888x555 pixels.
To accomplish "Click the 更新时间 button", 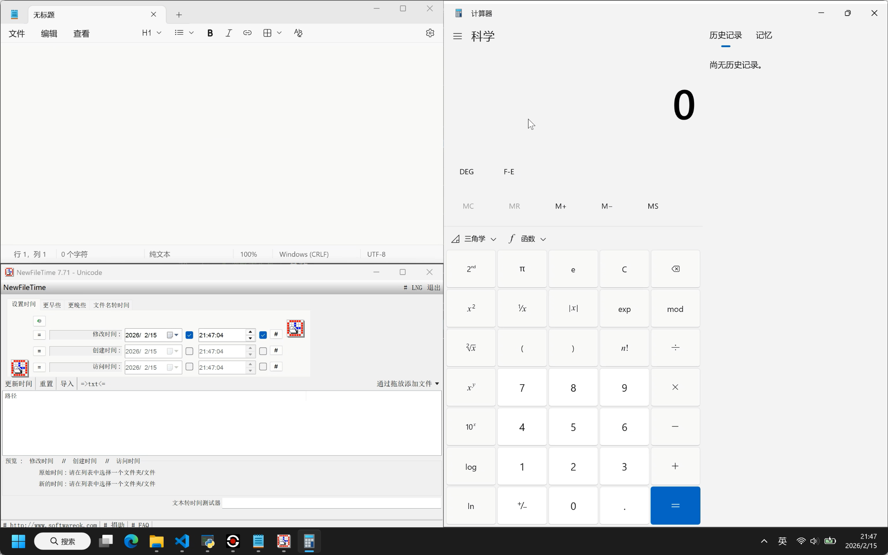I will point(18,384).
